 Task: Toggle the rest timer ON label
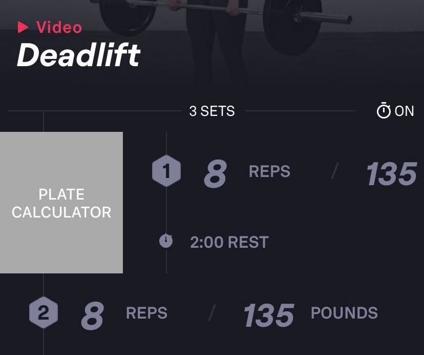click(x=405, y=111)
